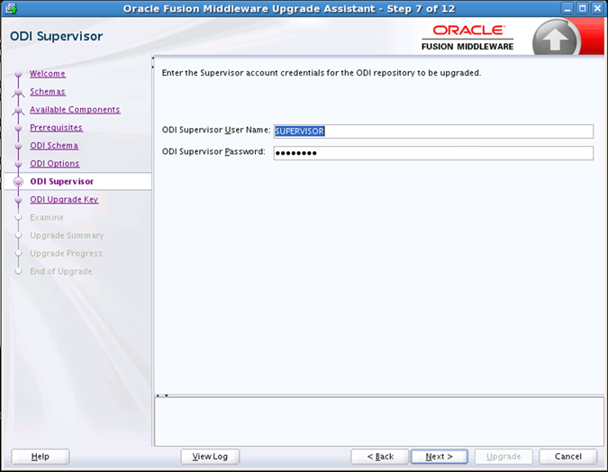Click the disabled End of Upgrade step
Screen dimensions: 608x472
coord(61,271)
